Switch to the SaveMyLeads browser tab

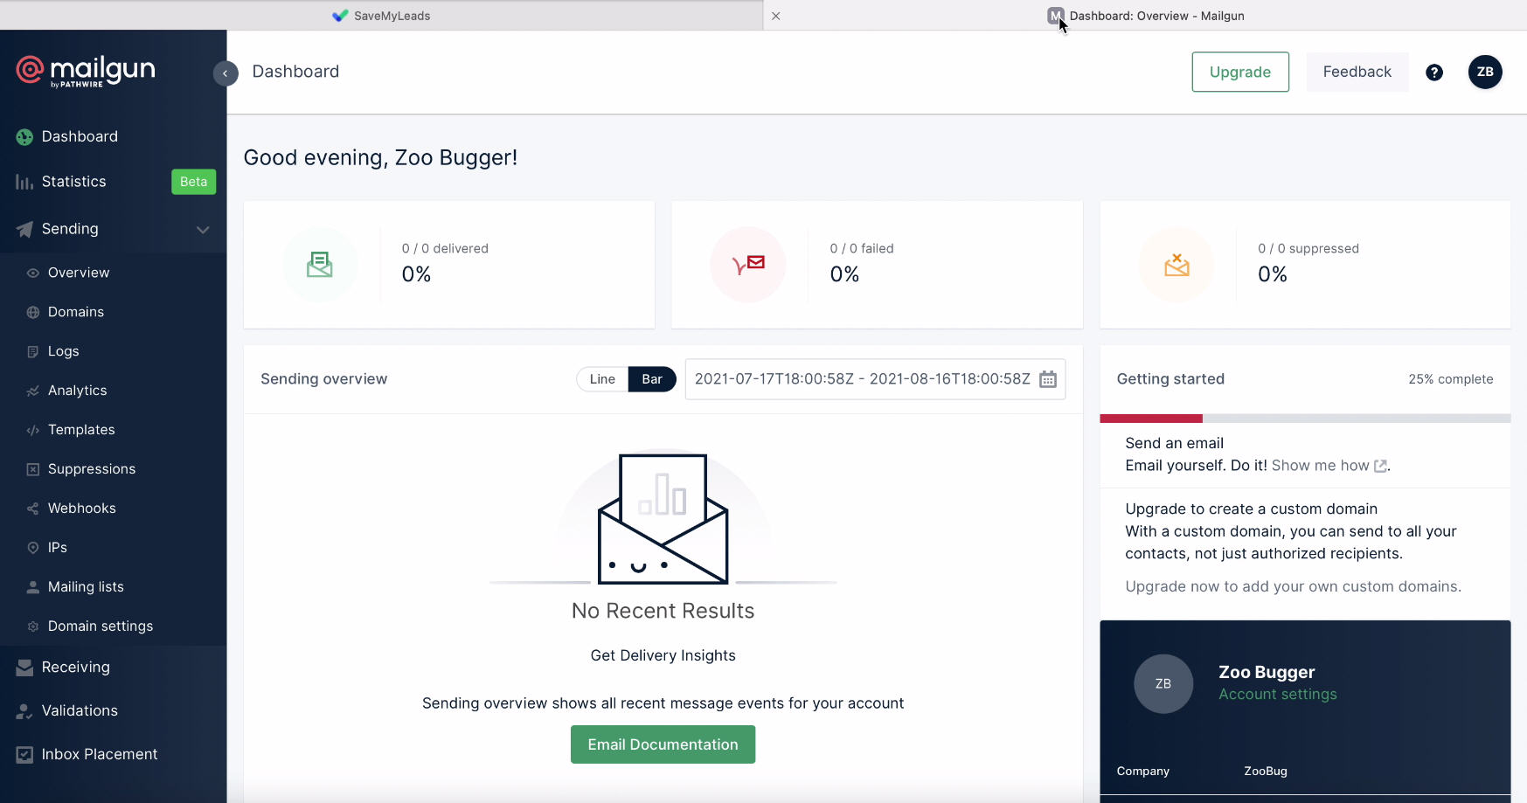coord(381,16)
